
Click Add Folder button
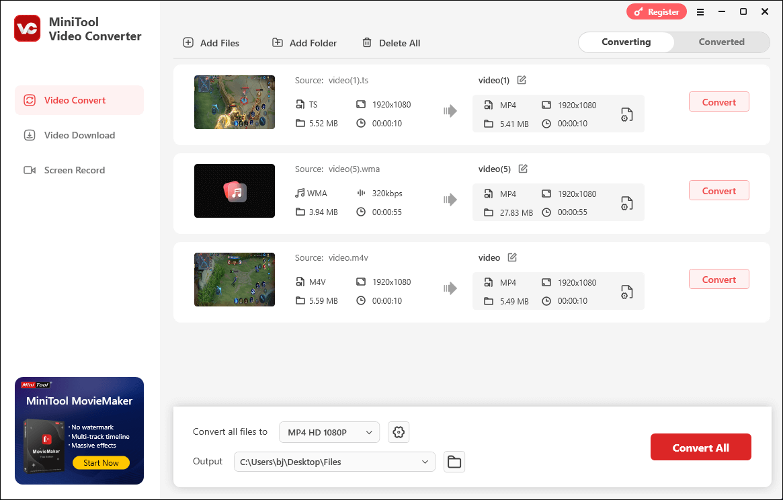[304, 43]
